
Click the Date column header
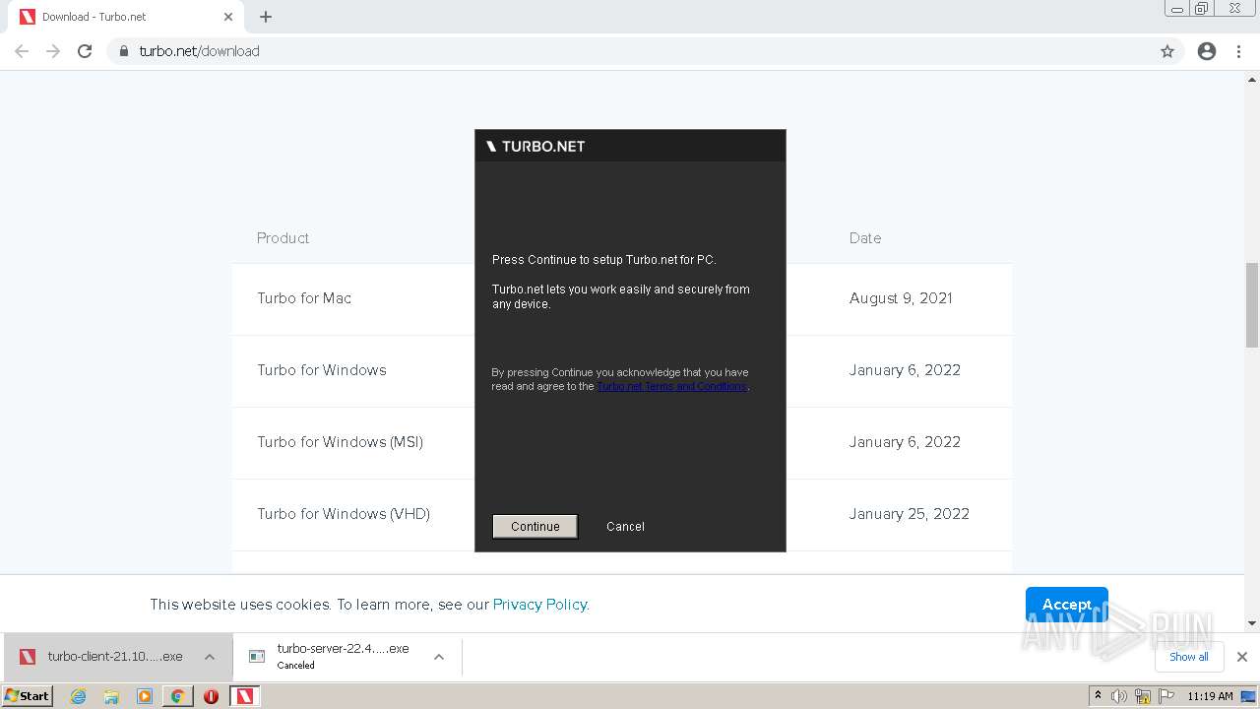tap(865, 238)
